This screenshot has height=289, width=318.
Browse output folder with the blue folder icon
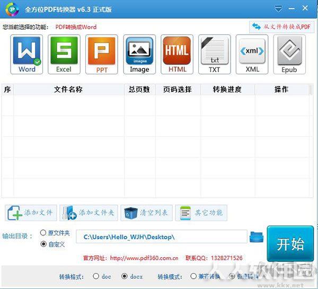(257, 237)
